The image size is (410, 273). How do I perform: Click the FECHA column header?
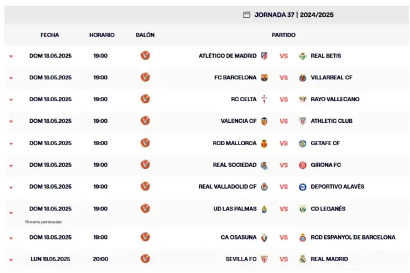coord(50,35)
